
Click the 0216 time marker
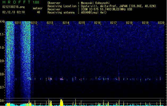[x=97, y=23]
